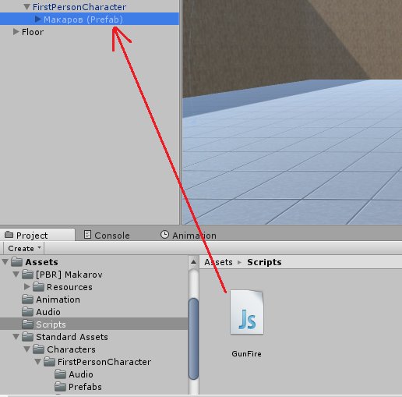Collapse the FirstPersonCharacter hierarchy item
The width and height of the screenshot is (402, 397).
pyautogui.click(x=26, y=7)
